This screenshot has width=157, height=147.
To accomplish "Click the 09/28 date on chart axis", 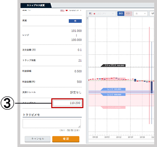I will pyautogui.click(x=95, y=137).
